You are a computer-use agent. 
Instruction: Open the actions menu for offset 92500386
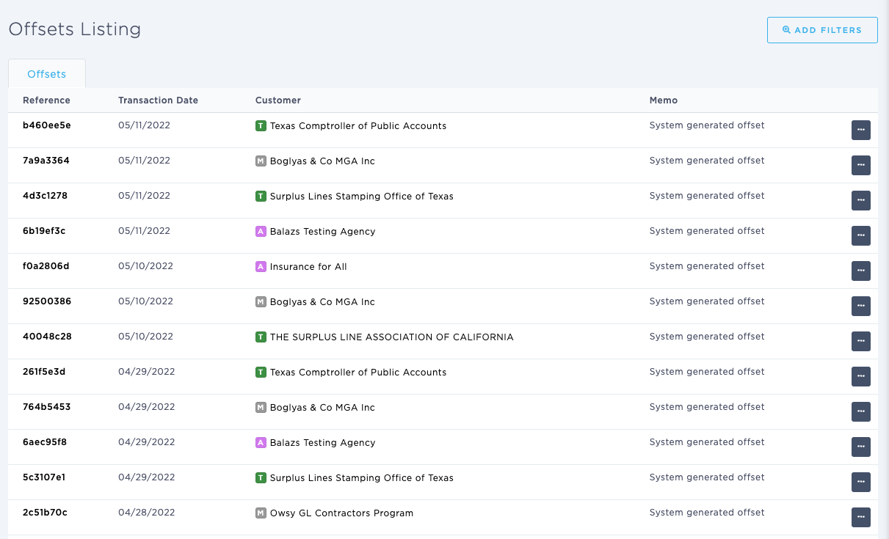860,306
